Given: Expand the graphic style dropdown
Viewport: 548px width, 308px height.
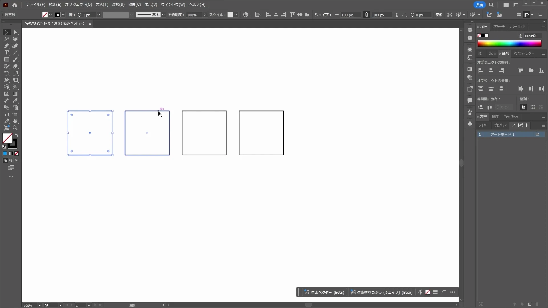Looking at the screenshot, I should pos(236,15).
